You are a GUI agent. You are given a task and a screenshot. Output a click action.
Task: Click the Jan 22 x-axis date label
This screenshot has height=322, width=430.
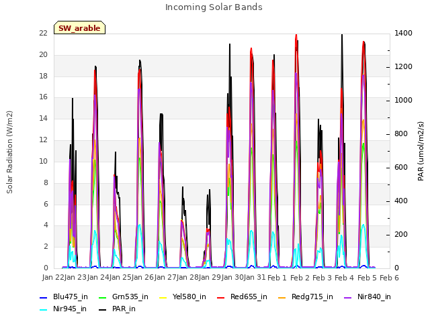coord(53,277)
